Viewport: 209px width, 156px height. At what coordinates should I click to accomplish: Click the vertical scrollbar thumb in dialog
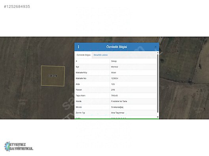pos(158,84)
